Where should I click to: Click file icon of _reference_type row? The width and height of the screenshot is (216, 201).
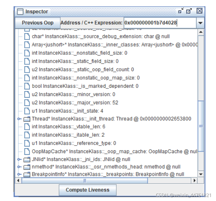(27, 143)
